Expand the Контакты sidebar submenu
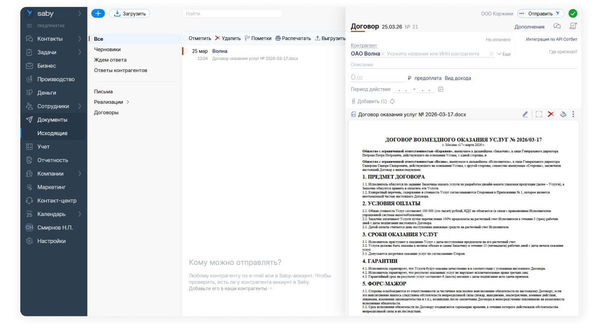This screenshot has height=325, width=603. (80, 39)
